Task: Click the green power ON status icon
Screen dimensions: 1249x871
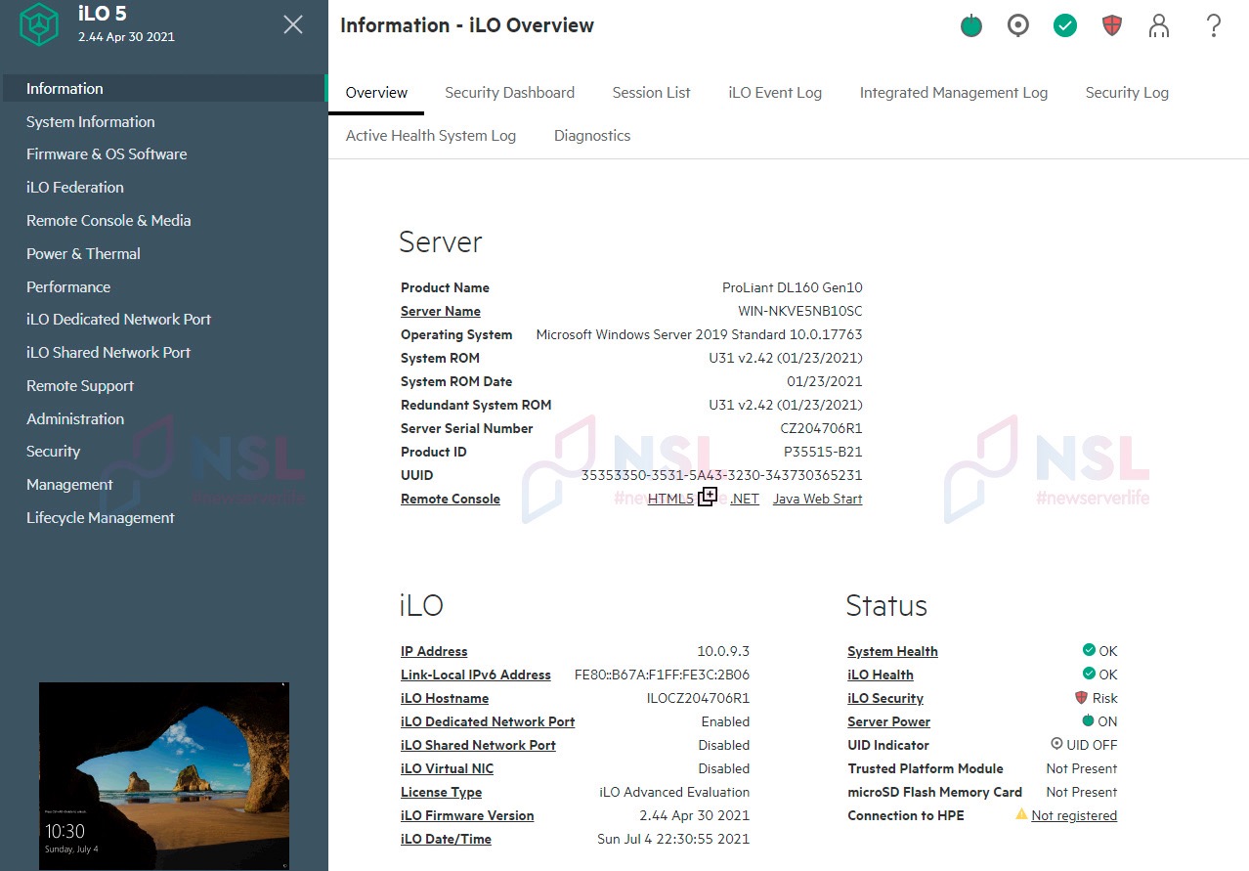Action: (1089, 721)
